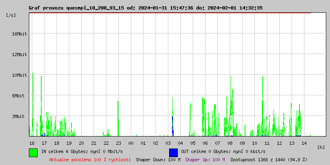Click the 6Mbit y-axis label
The width and height of the screenshot is (330, 165).
click(x=19, y=96)
